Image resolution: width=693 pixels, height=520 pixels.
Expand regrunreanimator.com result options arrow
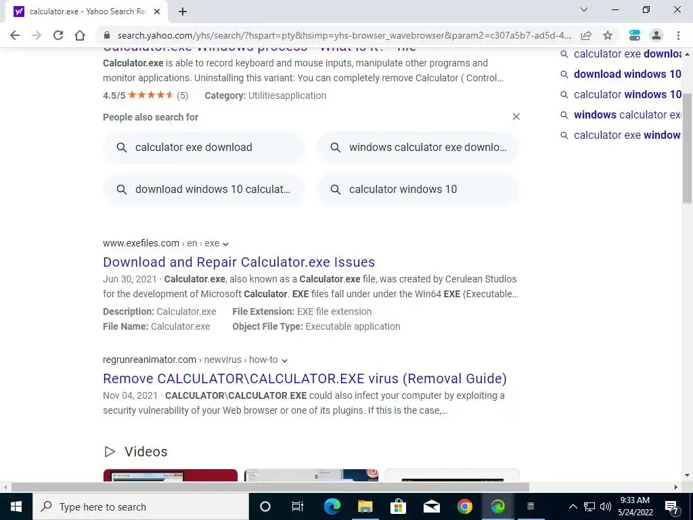pyautogui.click(x=285, y=360)
